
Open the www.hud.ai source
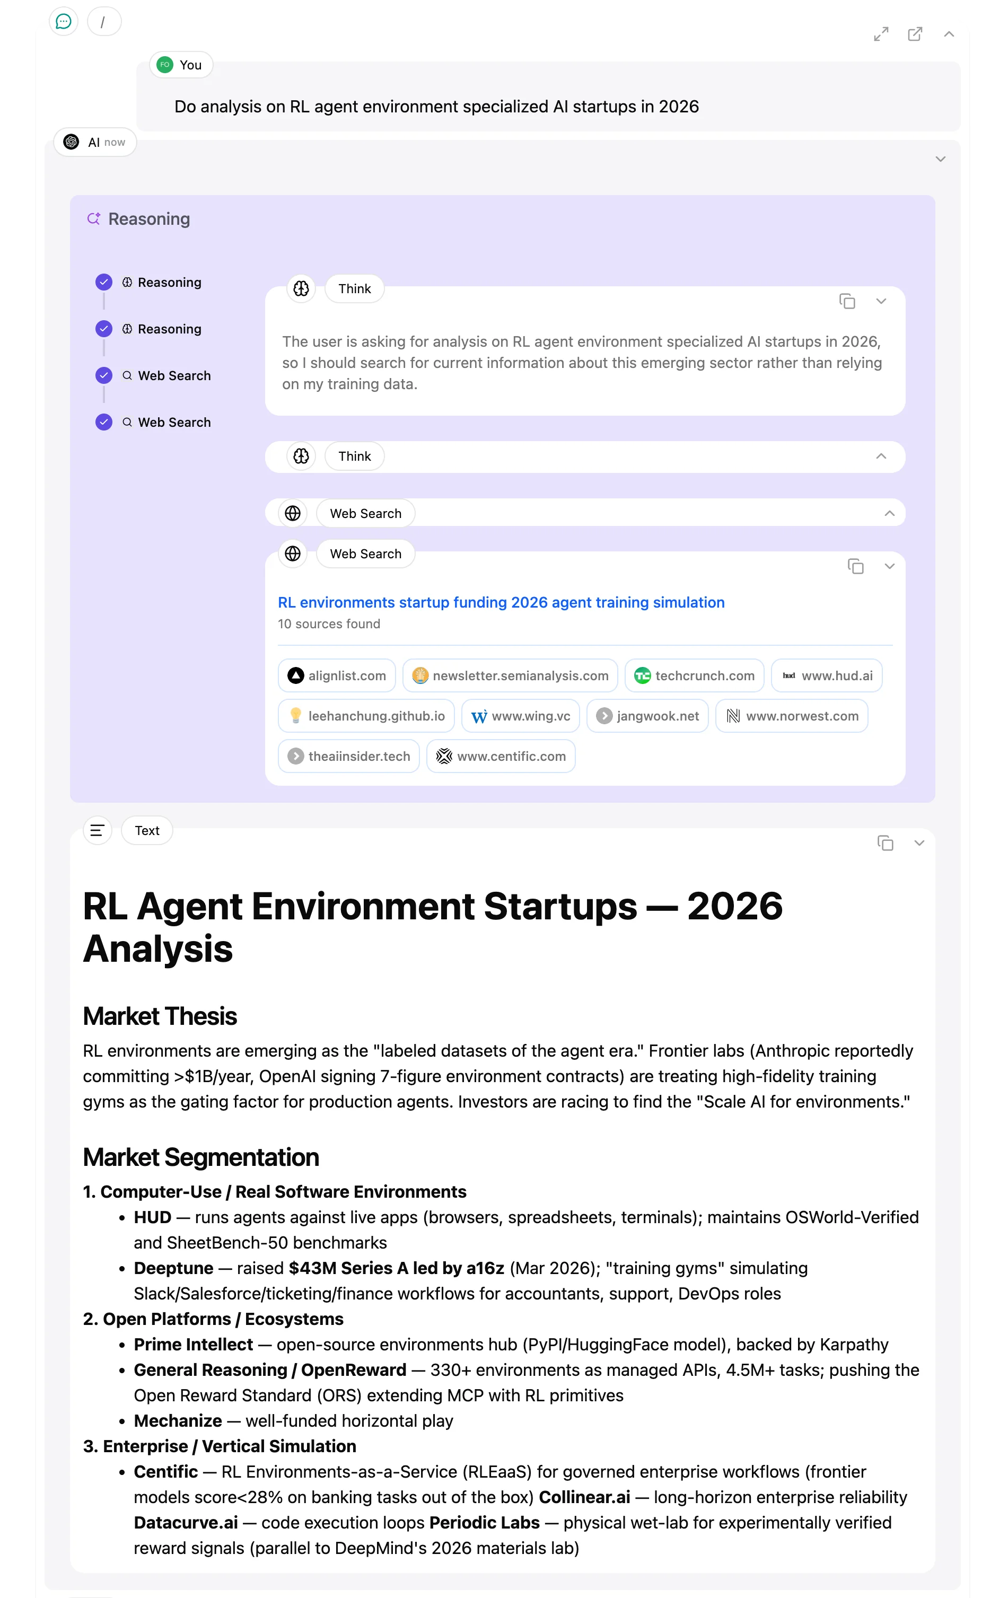826,675
